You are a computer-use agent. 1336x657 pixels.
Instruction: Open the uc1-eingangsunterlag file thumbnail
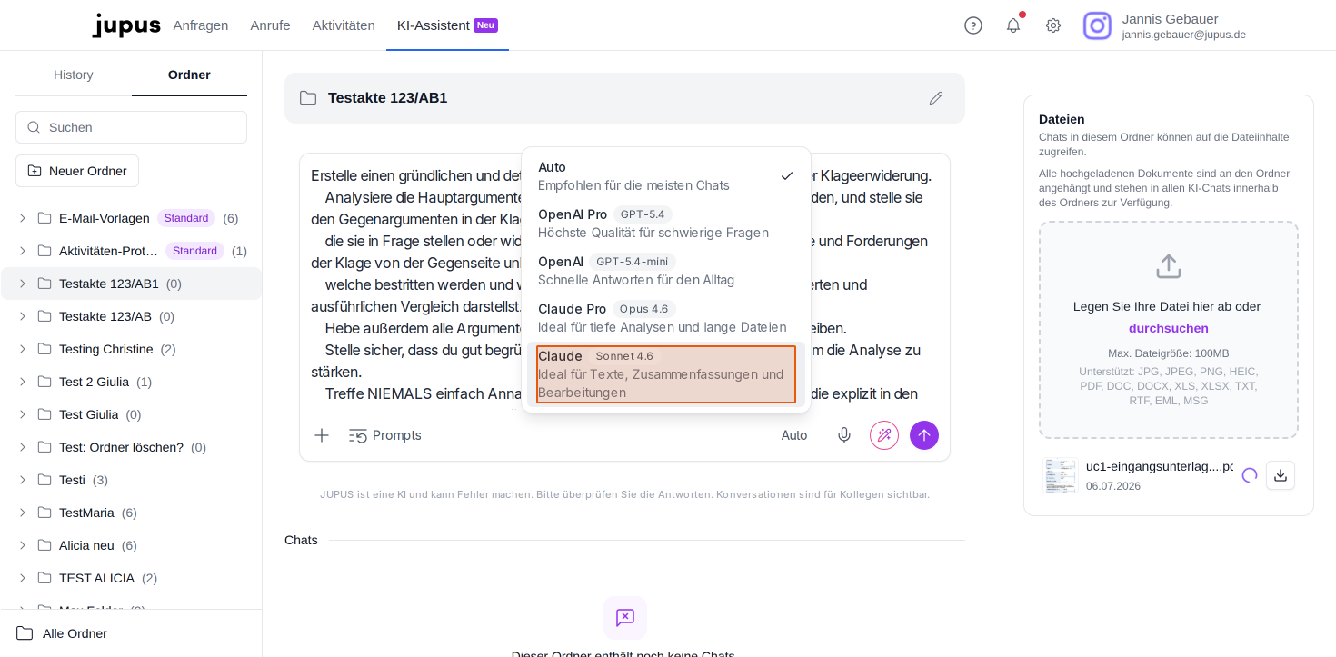(1060, 475)
